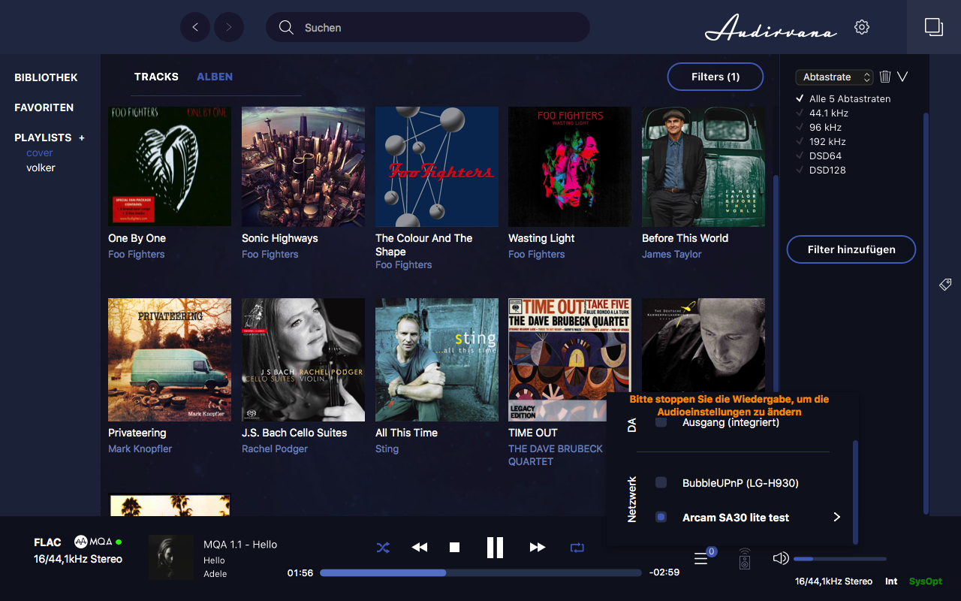Select the Arcam SA30 lite test checkbox

tap(661, 517)
